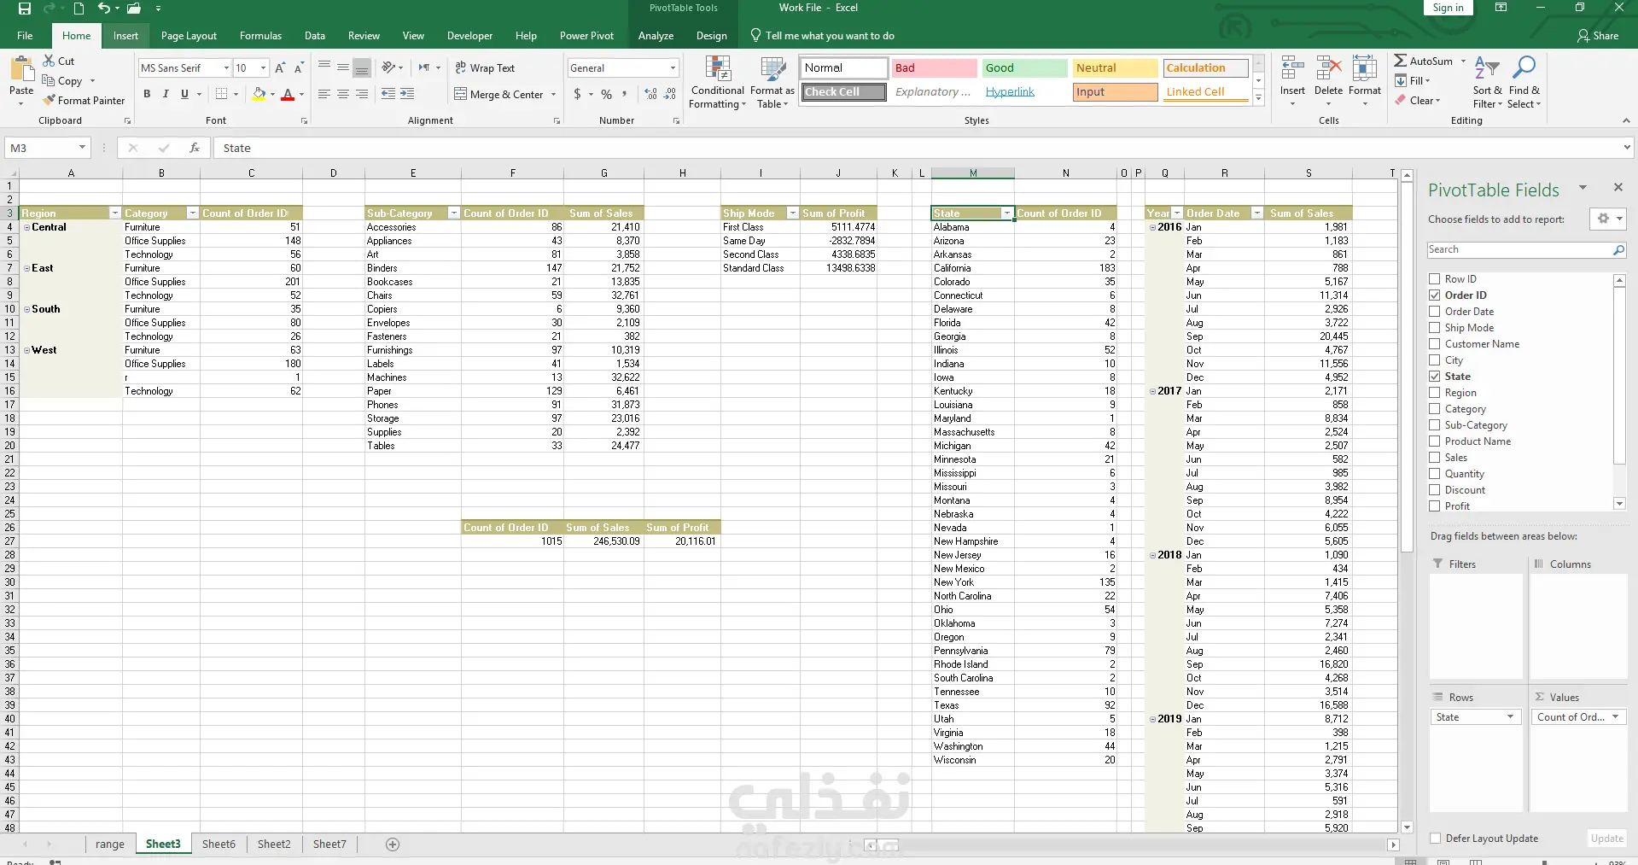Switch to Sheet6 tab

219,844
